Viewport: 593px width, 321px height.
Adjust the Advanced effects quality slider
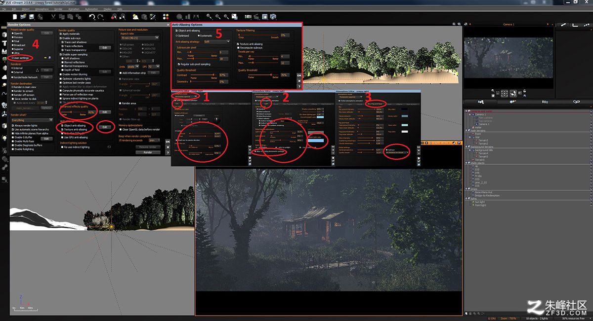pos(73,112)
